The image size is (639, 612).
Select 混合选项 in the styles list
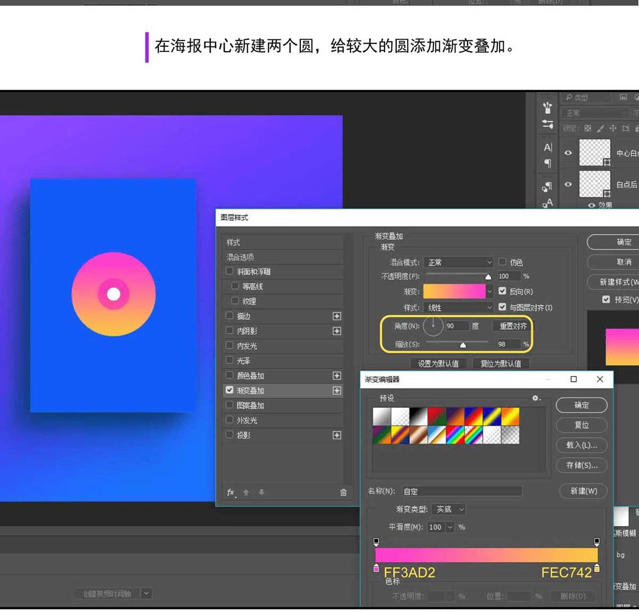tap(241, 257)
